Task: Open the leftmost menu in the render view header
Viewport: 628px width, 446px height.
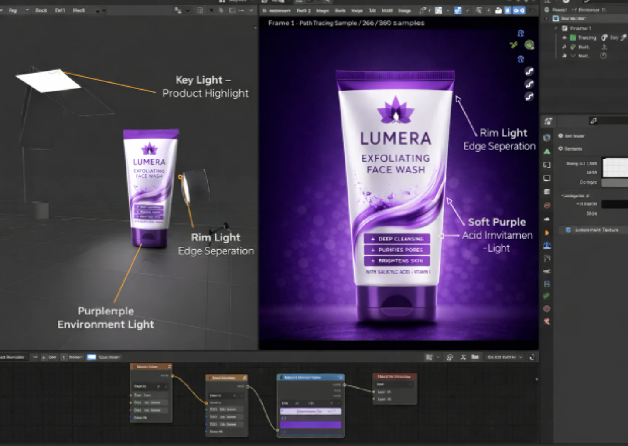Action: pos(276,10)
